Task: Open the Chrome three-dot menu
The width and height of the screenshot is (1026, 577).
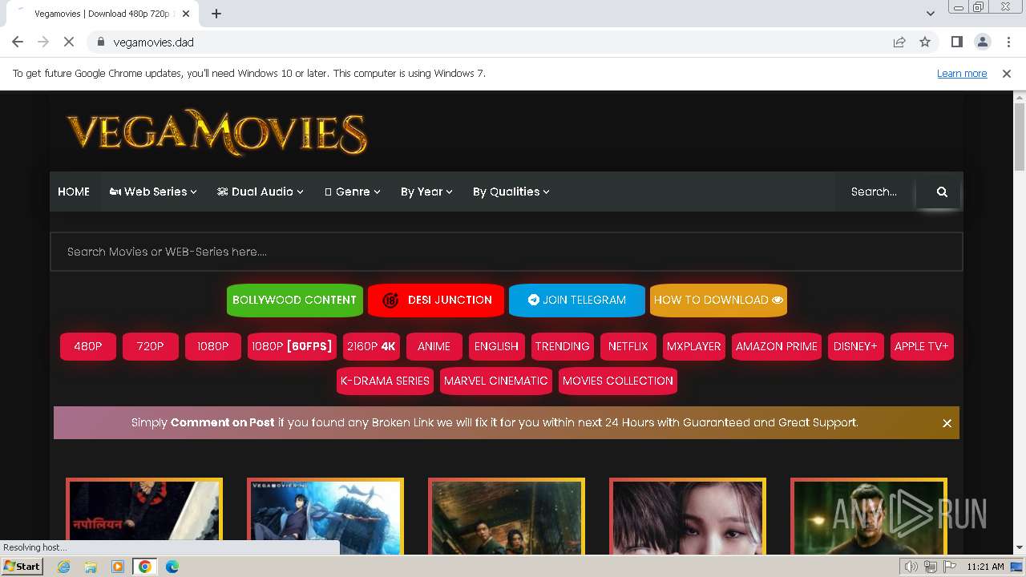Action: pos(1007,42)
